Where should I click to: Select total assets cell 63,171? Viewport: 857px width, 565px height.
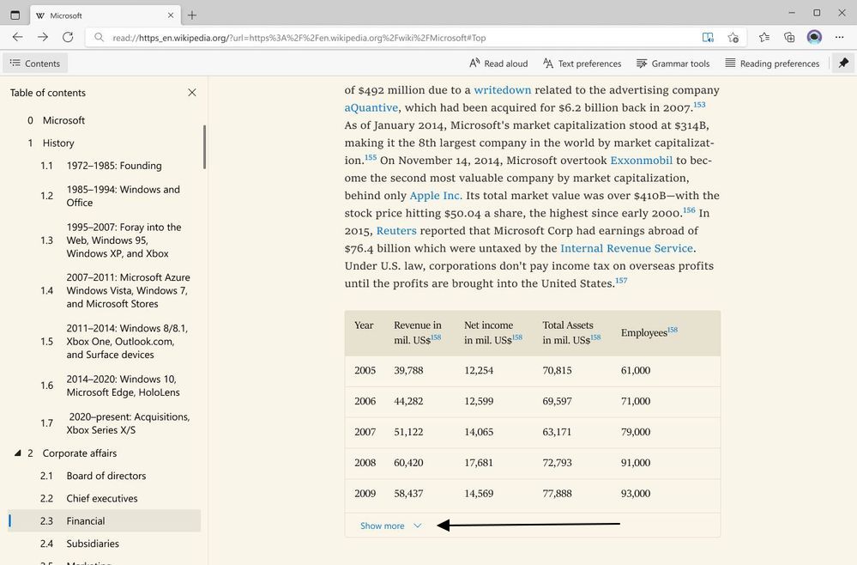pos(557,432)
